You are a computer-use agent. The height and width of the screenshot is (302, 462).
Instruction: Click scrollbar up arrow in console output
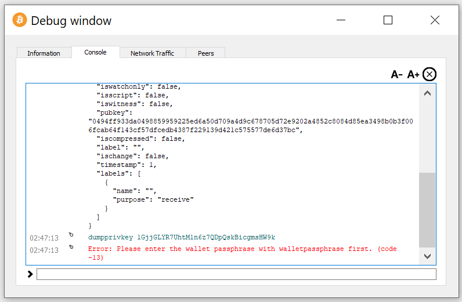click(427, 93)
